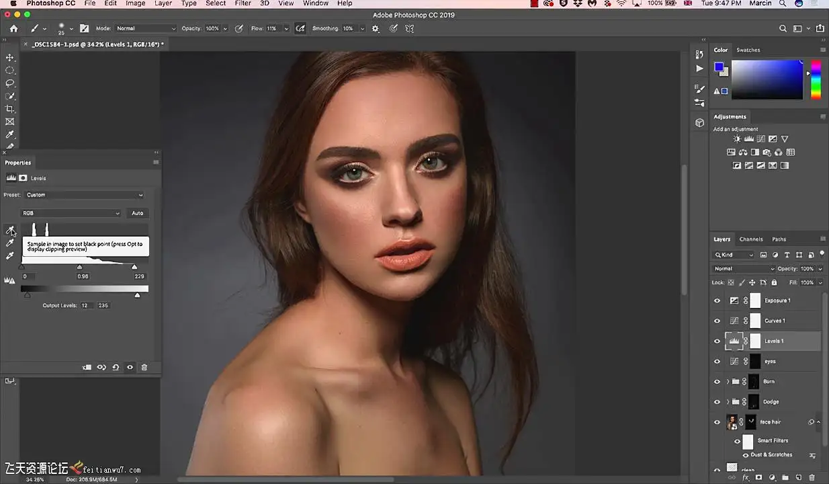
Task: Select the Crop tool
Action: [10, 109]
